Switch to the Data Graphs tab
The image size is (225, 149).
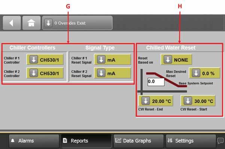[139, 141]
